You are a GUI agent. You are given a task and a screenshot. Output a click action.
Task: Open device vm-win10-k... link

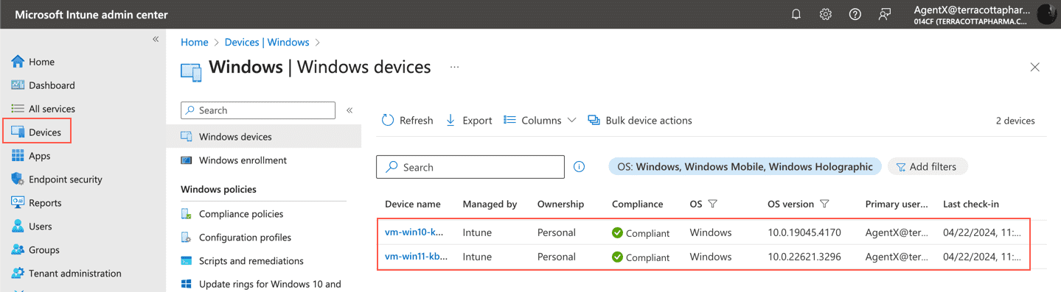pyautogui.click(x=414, y=232)
